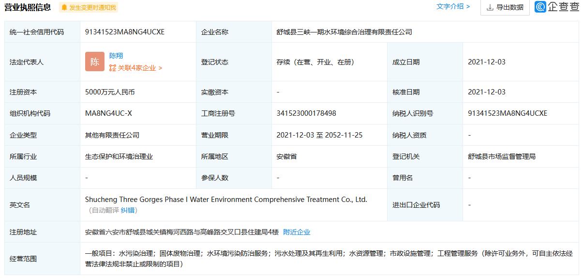Click the industry 生态保护和环境治理业
This screenshot has height=278, width=583.
pyautogui.click(x=119, y=156)
